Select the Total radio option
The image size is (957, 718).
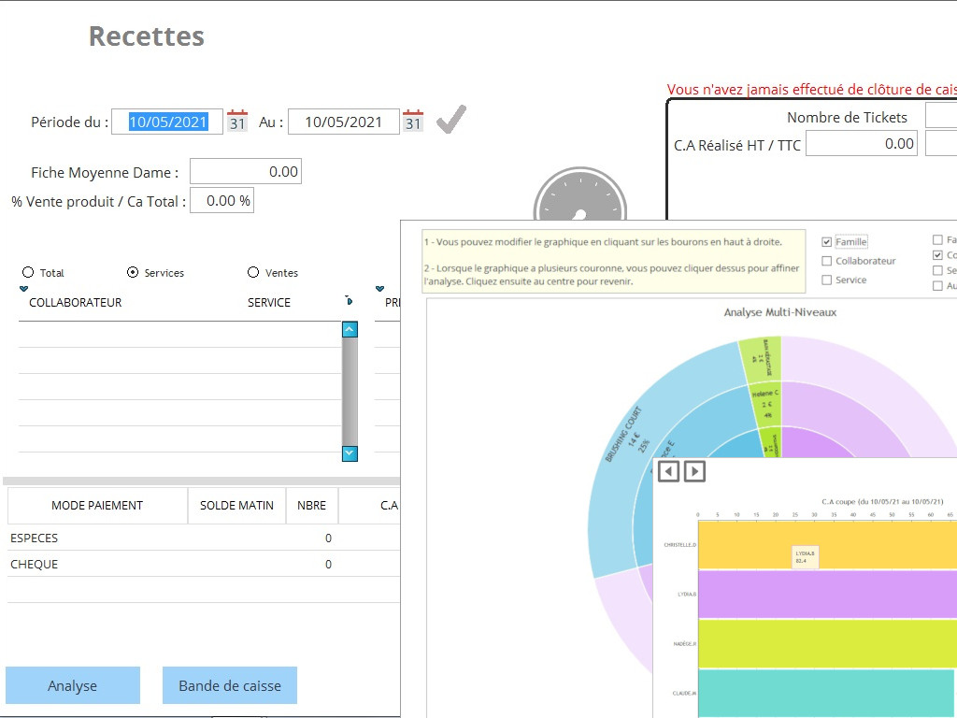click(28, 272)
